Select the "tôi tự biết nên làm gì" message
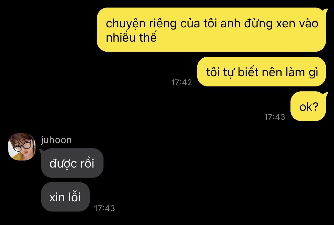Screen dimensions: 334x225 (261, 72)
